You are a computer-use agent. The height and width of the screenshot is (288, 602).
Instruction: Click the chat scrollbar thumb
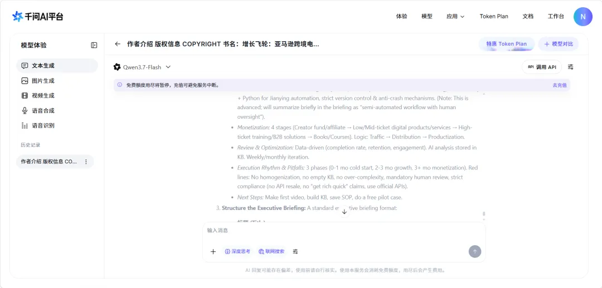[x=484, y=213]
